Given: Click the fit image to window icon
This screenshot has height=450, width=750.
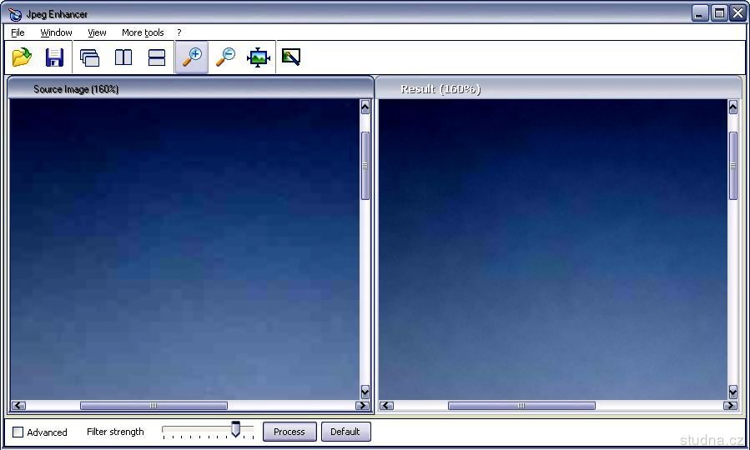Looking at the screenshot, I should tap(259, 57).
